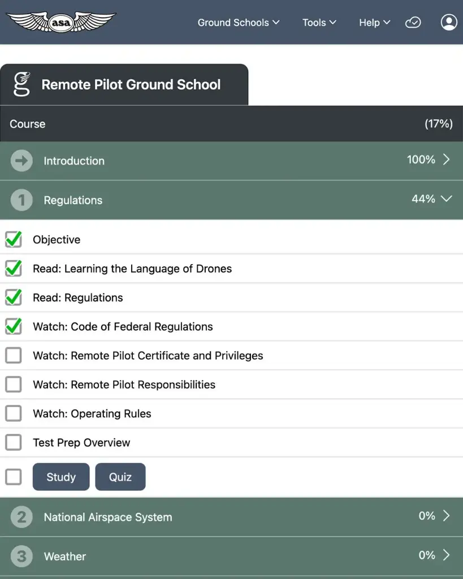Open Watch: Remote Pilot Responsibilities lesson
The image size is (463, 579).
[x=124, y=385]
